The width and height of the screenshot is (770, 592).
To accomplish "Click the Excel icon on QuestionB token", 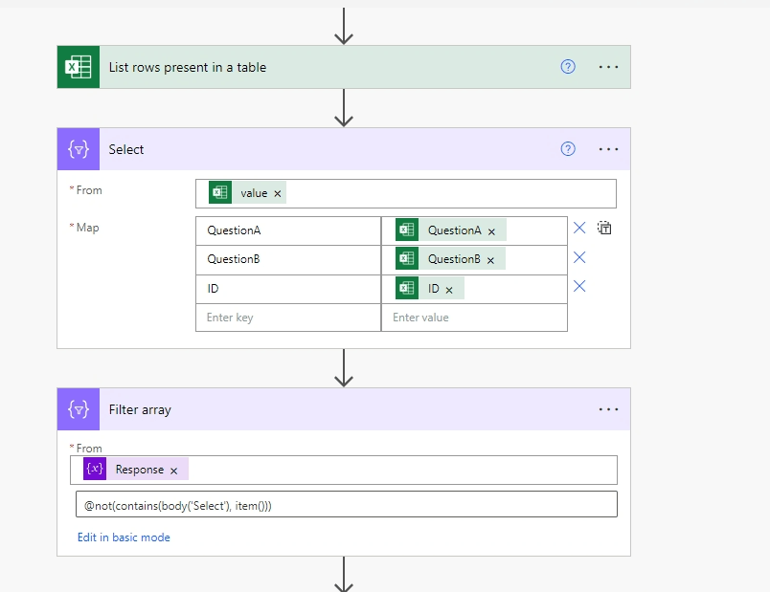I will click(x=407, y=259).
